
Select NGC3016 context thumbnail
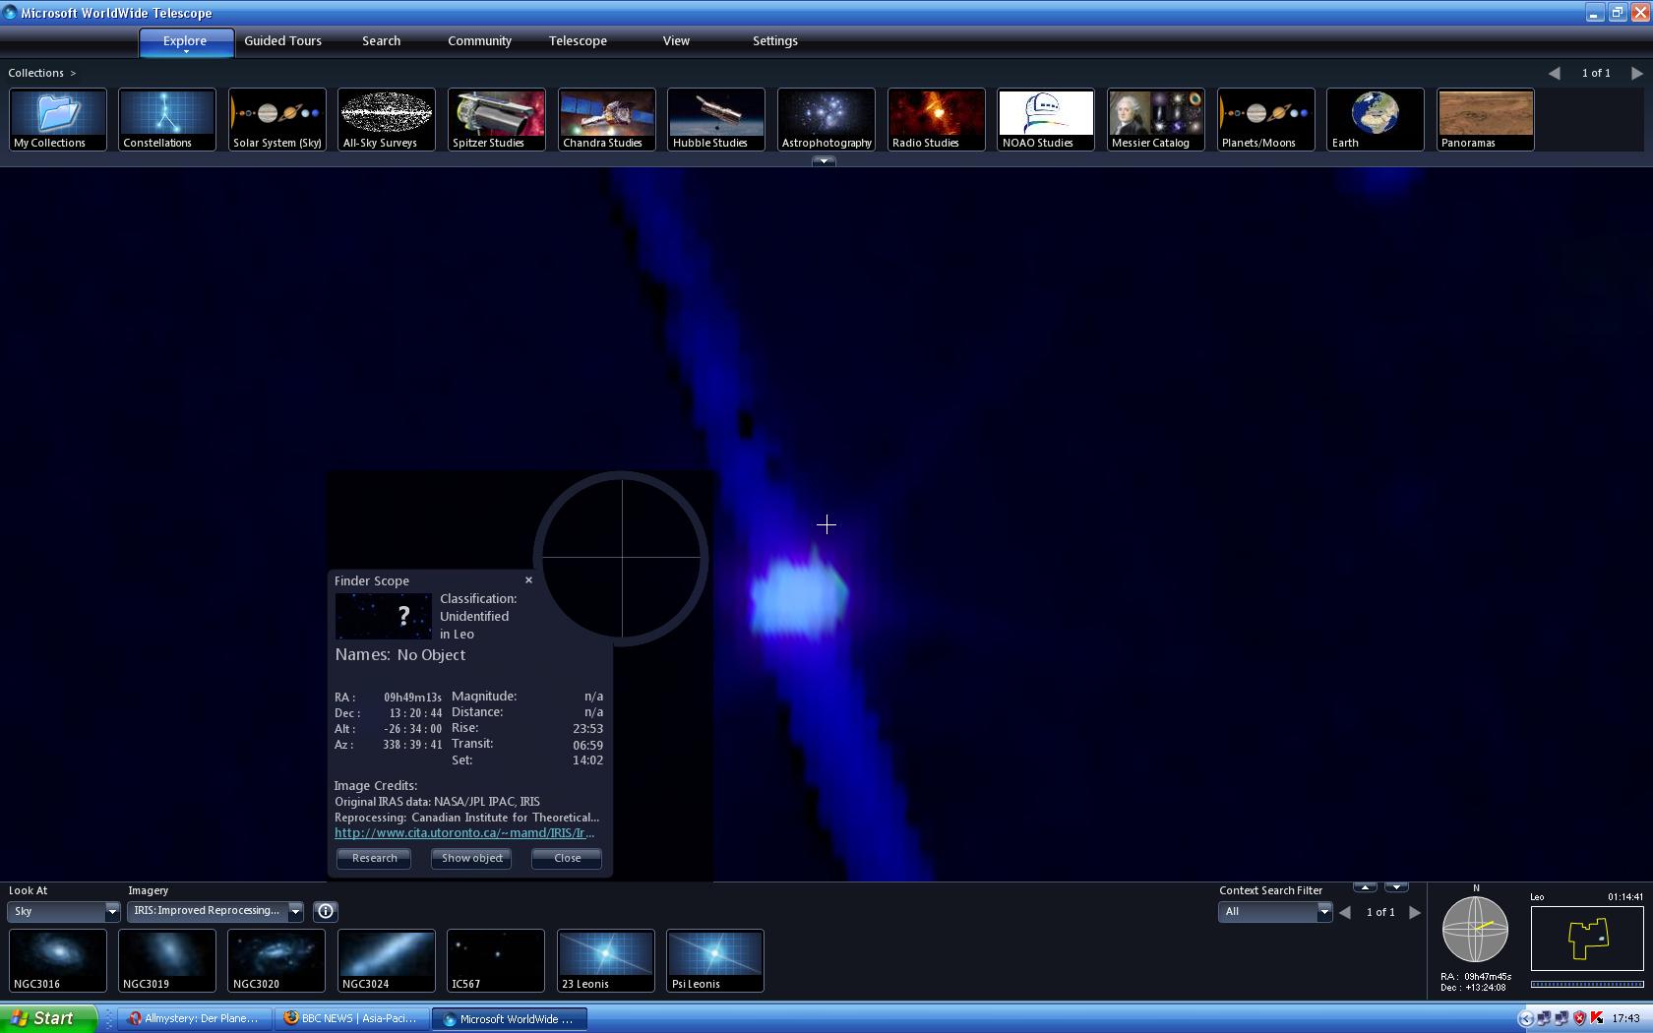(58, 960)
